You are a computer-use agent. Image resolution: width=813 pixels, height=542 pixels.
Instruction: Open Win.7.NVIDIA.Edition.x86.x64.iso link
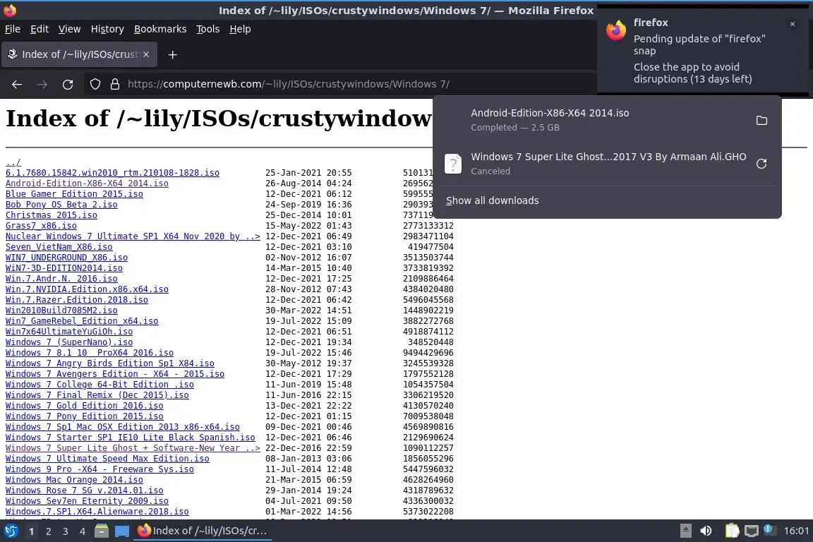[87, 289]
